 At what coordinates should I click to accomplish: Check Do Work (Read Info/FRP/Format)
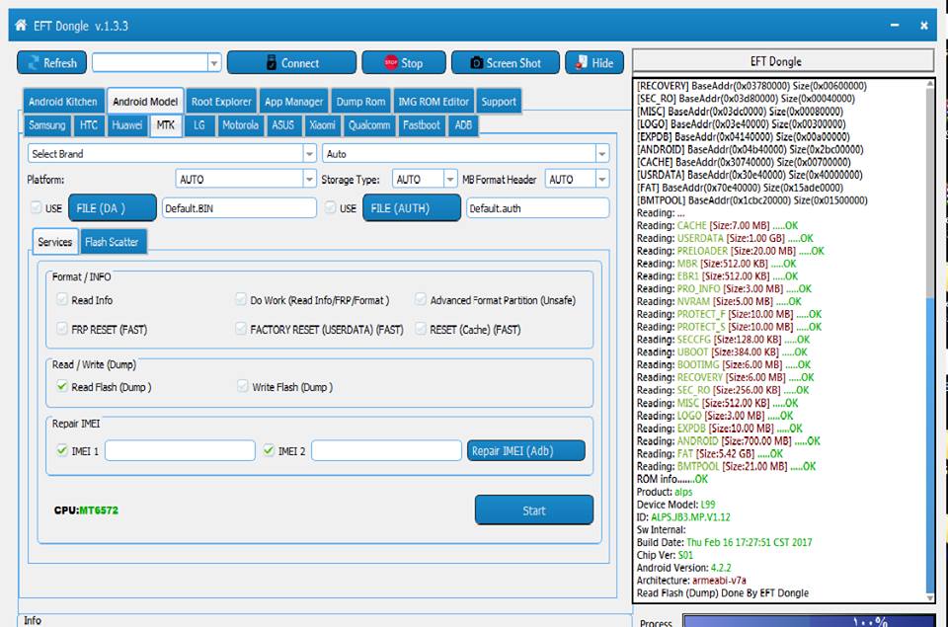[241, 298]
